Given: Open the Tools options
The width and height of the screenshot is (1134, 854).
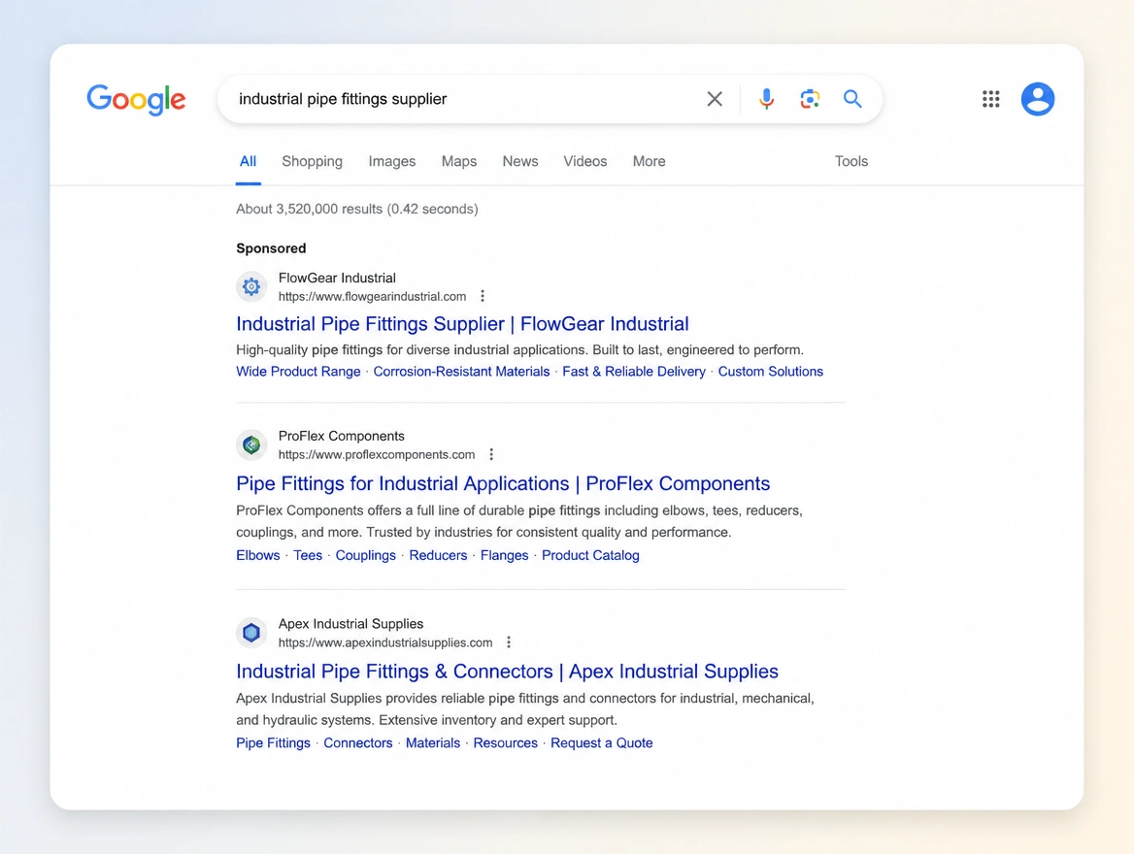Looking at the screenshot, I should click(x=851, y=161).
